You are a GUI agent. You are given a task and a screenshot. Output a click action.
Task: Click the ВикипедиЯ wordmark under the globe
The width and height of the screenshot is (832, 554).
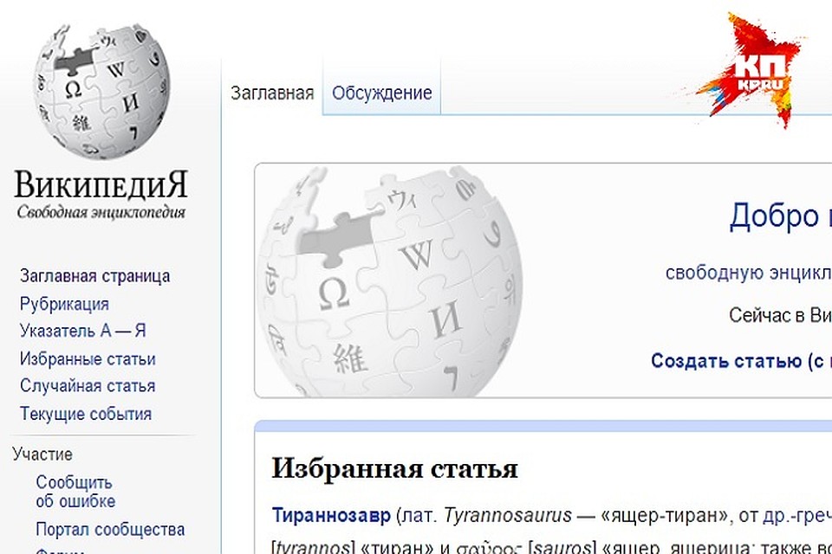[101, 184]
